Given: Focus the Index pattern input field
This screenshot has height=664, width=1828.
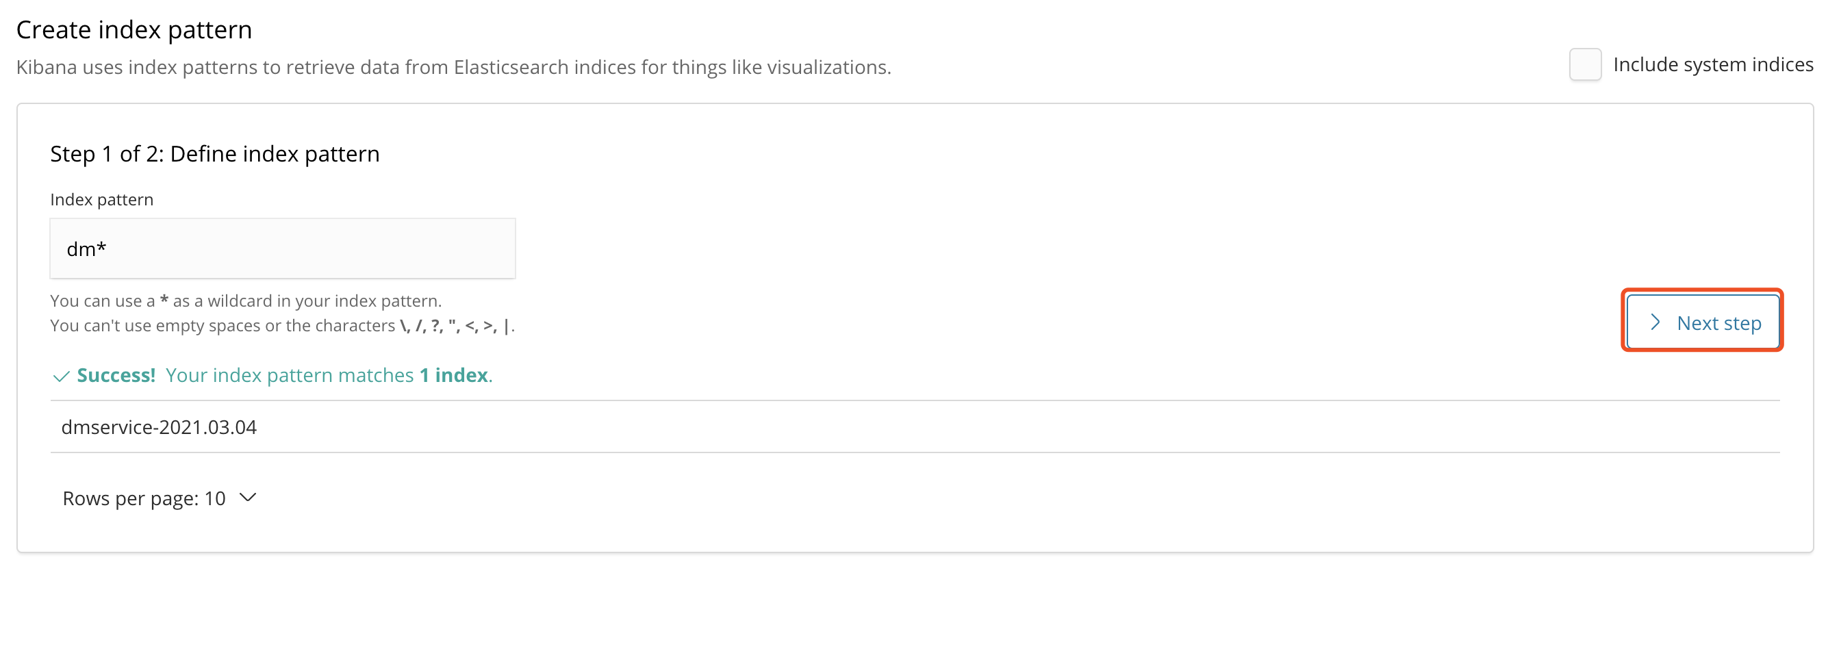Looking at the screenshot, I should tap(283, 249).
